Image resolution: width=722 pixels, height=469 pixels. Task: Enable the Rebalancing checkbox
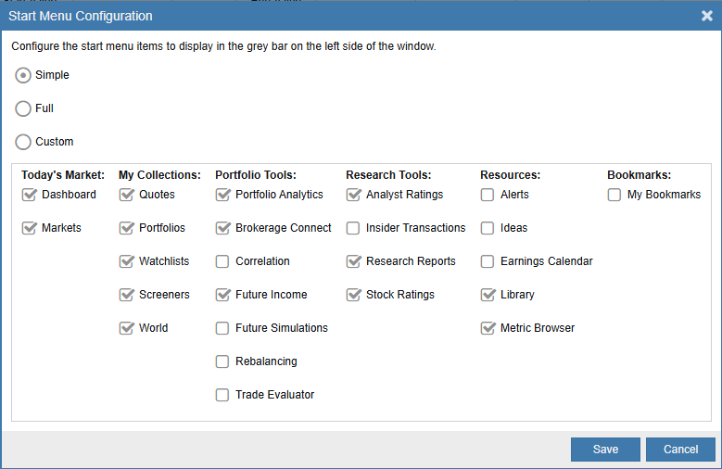tap(222, 361)
